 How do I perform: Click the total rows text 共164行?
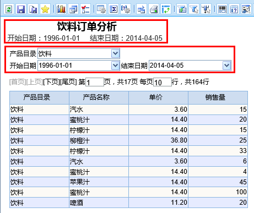pos(197,82)
